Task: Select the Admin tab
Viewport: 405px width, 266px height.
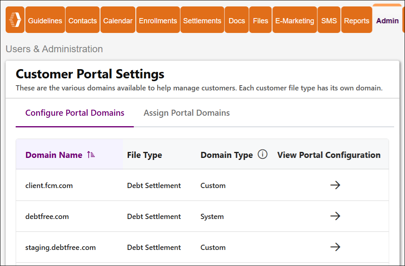Action: 387,20
